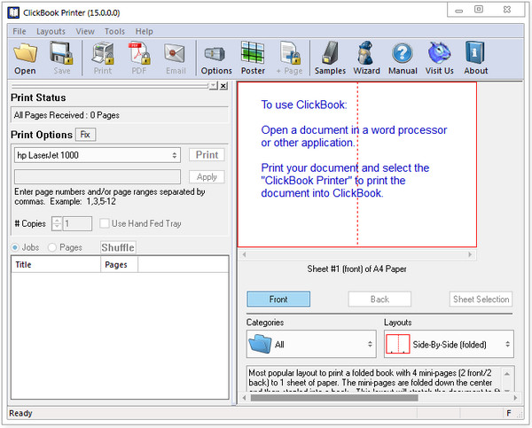Open the Samples toolbar icon
The height and width of the screenshot is (428, 532).
click(x=330, y=54)
